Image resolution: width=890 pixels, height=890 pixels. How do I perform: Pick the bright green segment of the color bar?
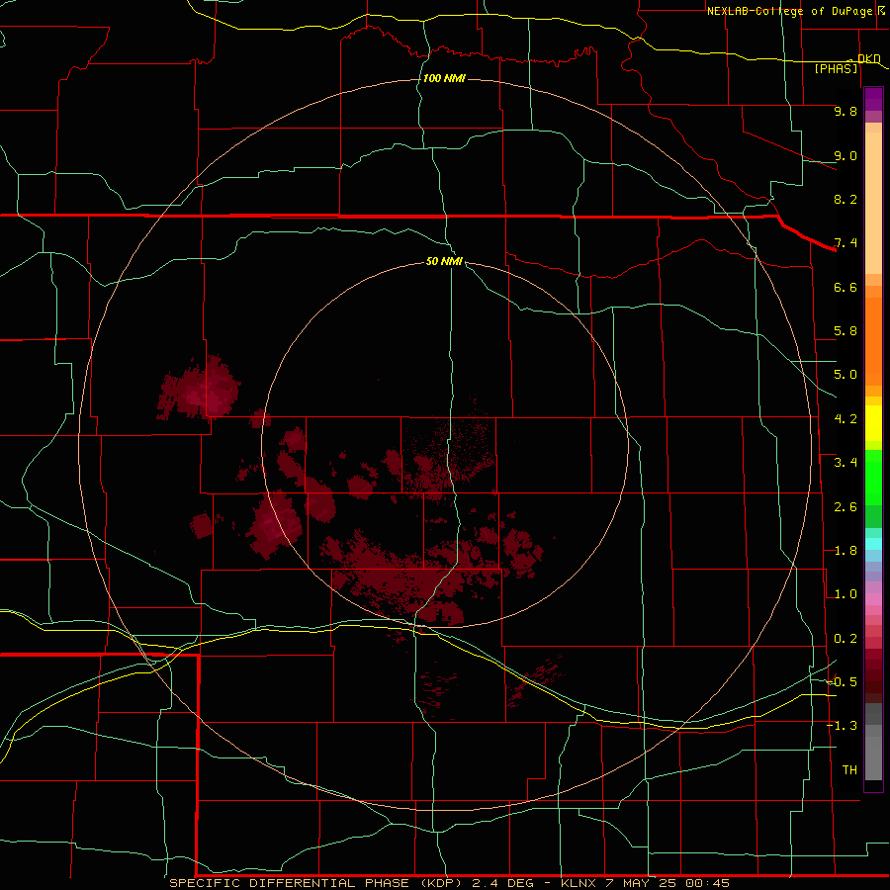pyautogui.click(x=873, y=479)
